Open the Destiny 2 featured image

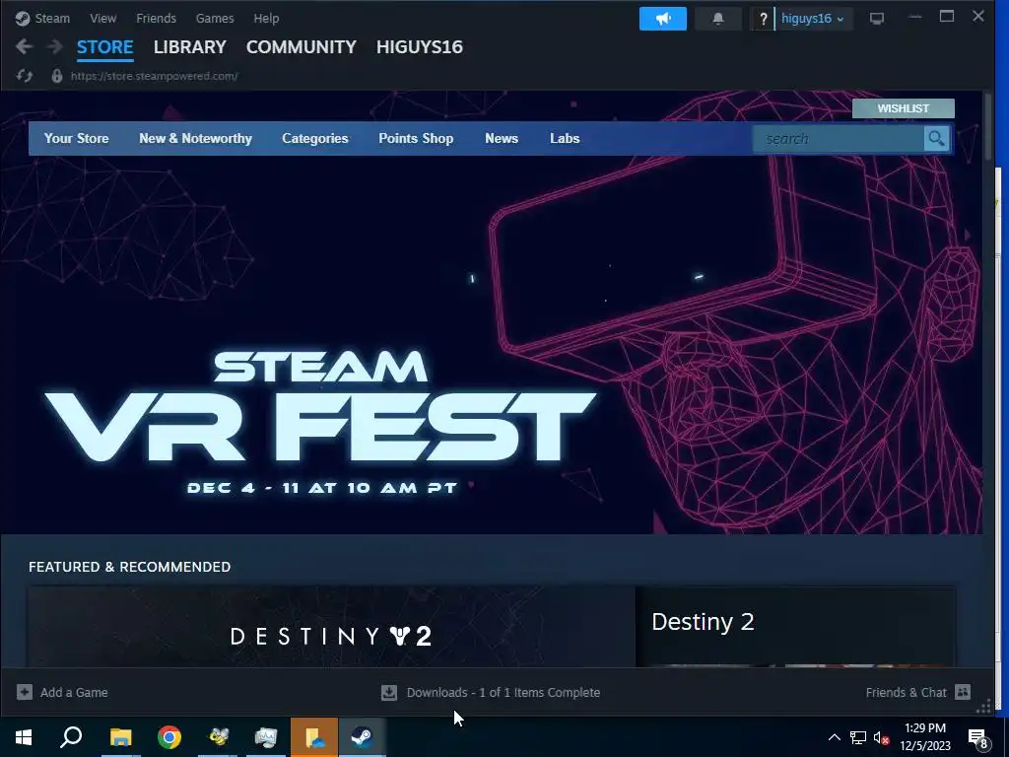pyautogui.click(x=331, y=626)
